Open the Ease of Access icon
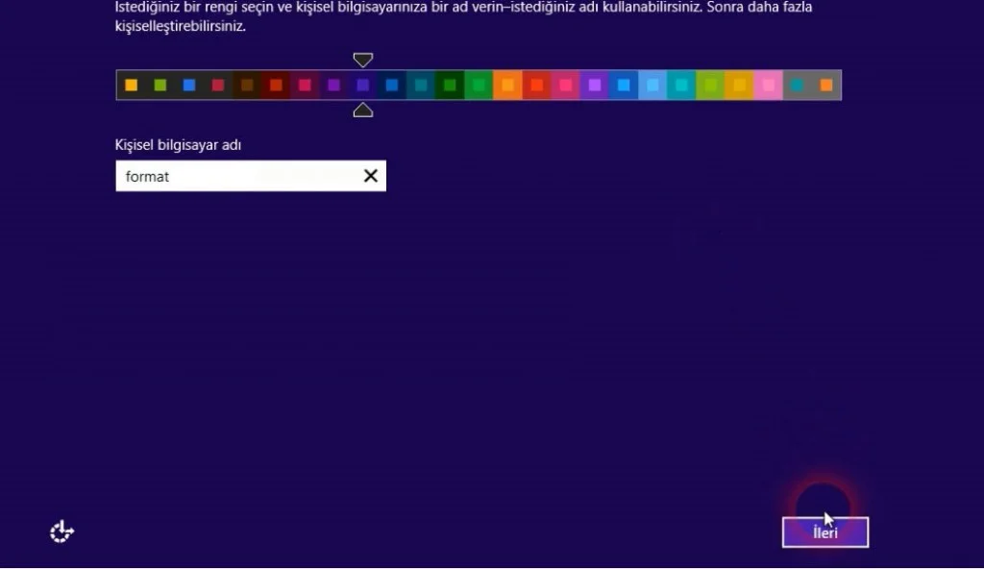The height and width of the screenshot is (569, 984). [x=62, y=532]
